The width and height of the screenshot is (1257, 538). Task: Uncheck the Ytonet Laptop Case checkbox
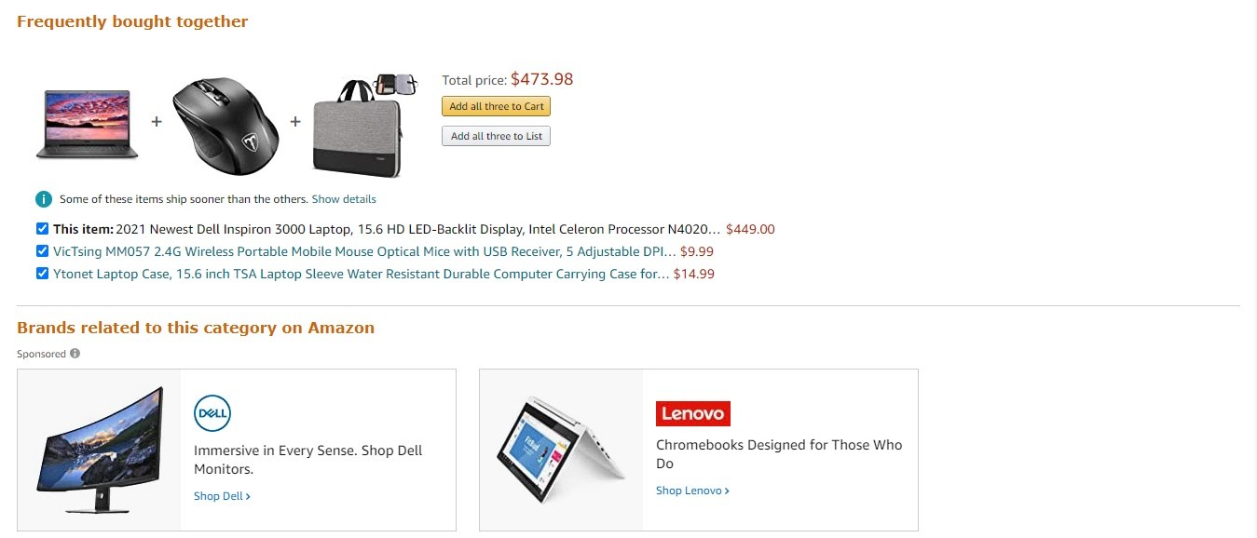[42, 274]
